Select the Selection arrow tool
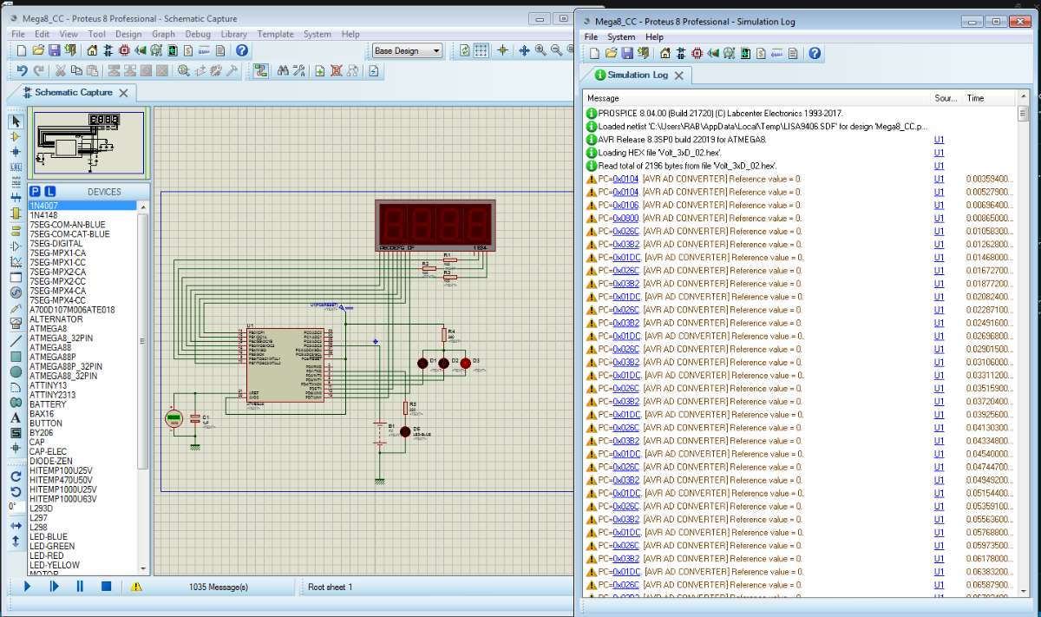Screen dimensions: 1041x617 coord(16,121)
